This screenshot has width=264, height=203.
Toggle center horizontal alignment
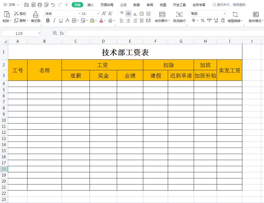[x=128, y=21]
